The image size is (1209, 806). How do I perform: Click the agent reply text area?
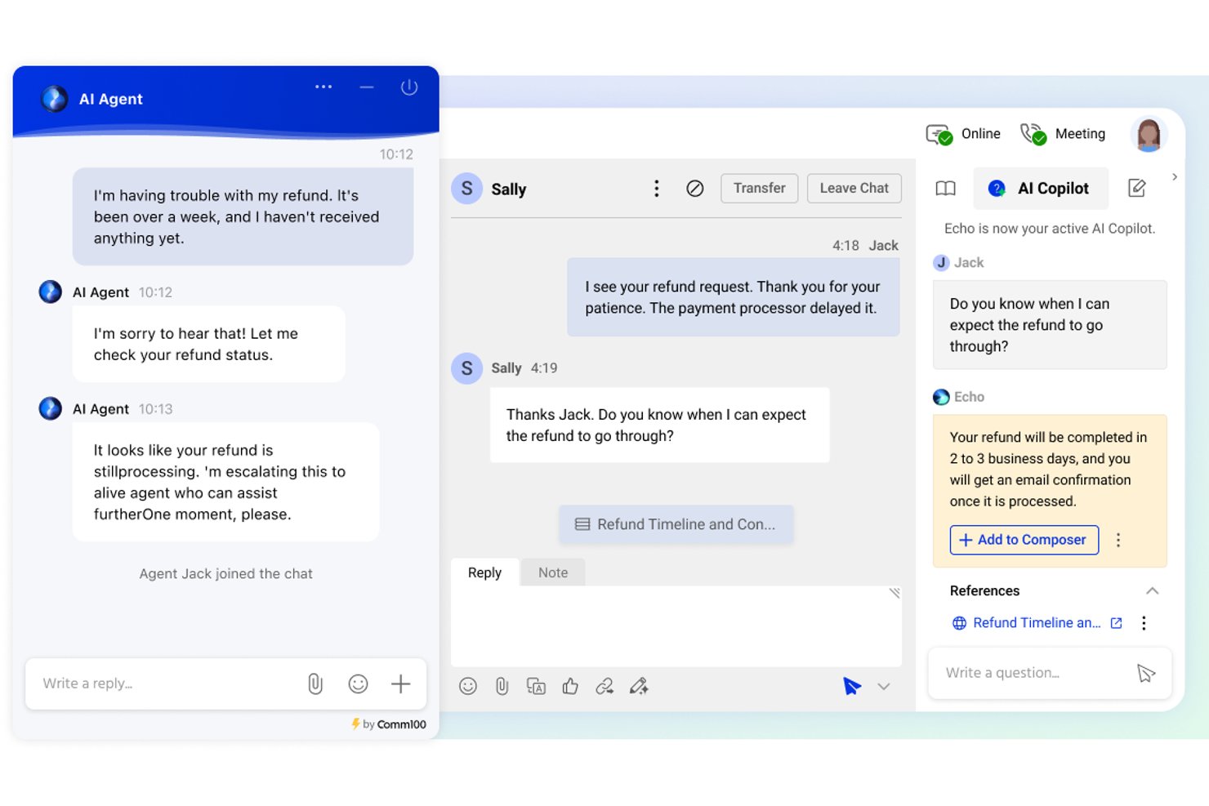pyautogui.click(x=676, y=626)
